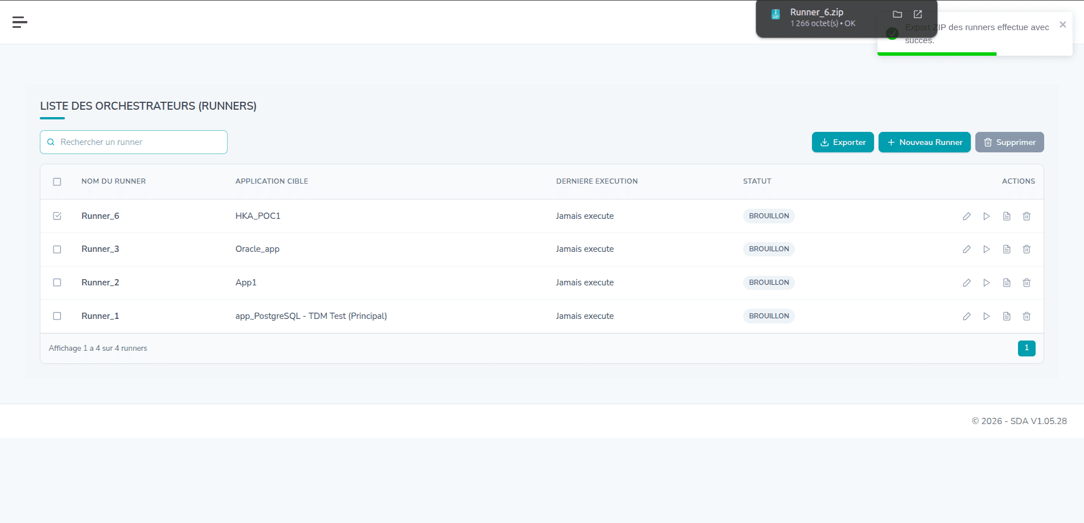Click the Exporter button
The image size is (1084, 523).
843,142
